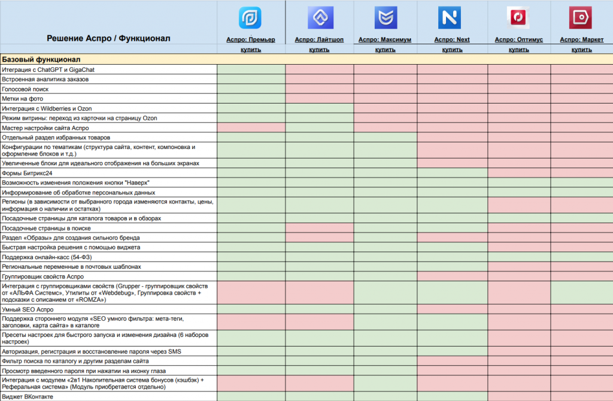Open the Аспро: Премьер link

(x=251, y=40)
